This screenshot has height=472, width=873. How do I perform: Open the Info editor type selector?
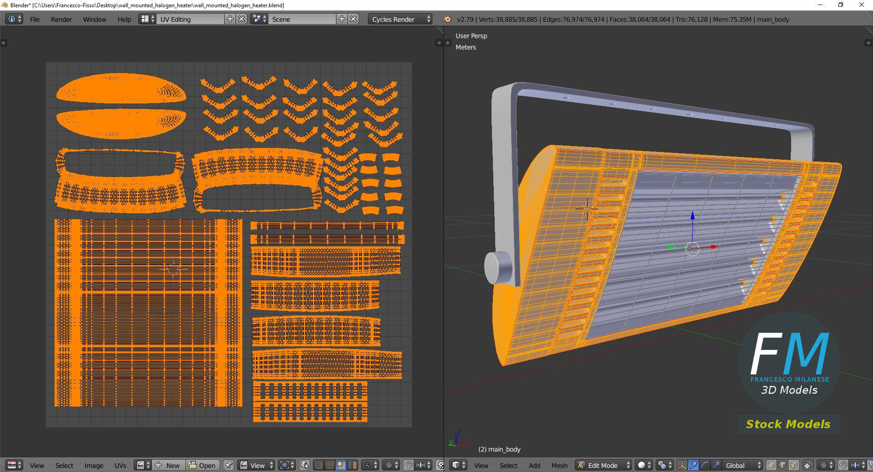click(x=14, y=19)
